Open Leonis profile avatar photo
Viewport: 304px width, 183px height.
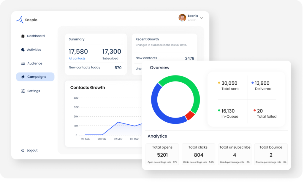(x=182, y=18)
